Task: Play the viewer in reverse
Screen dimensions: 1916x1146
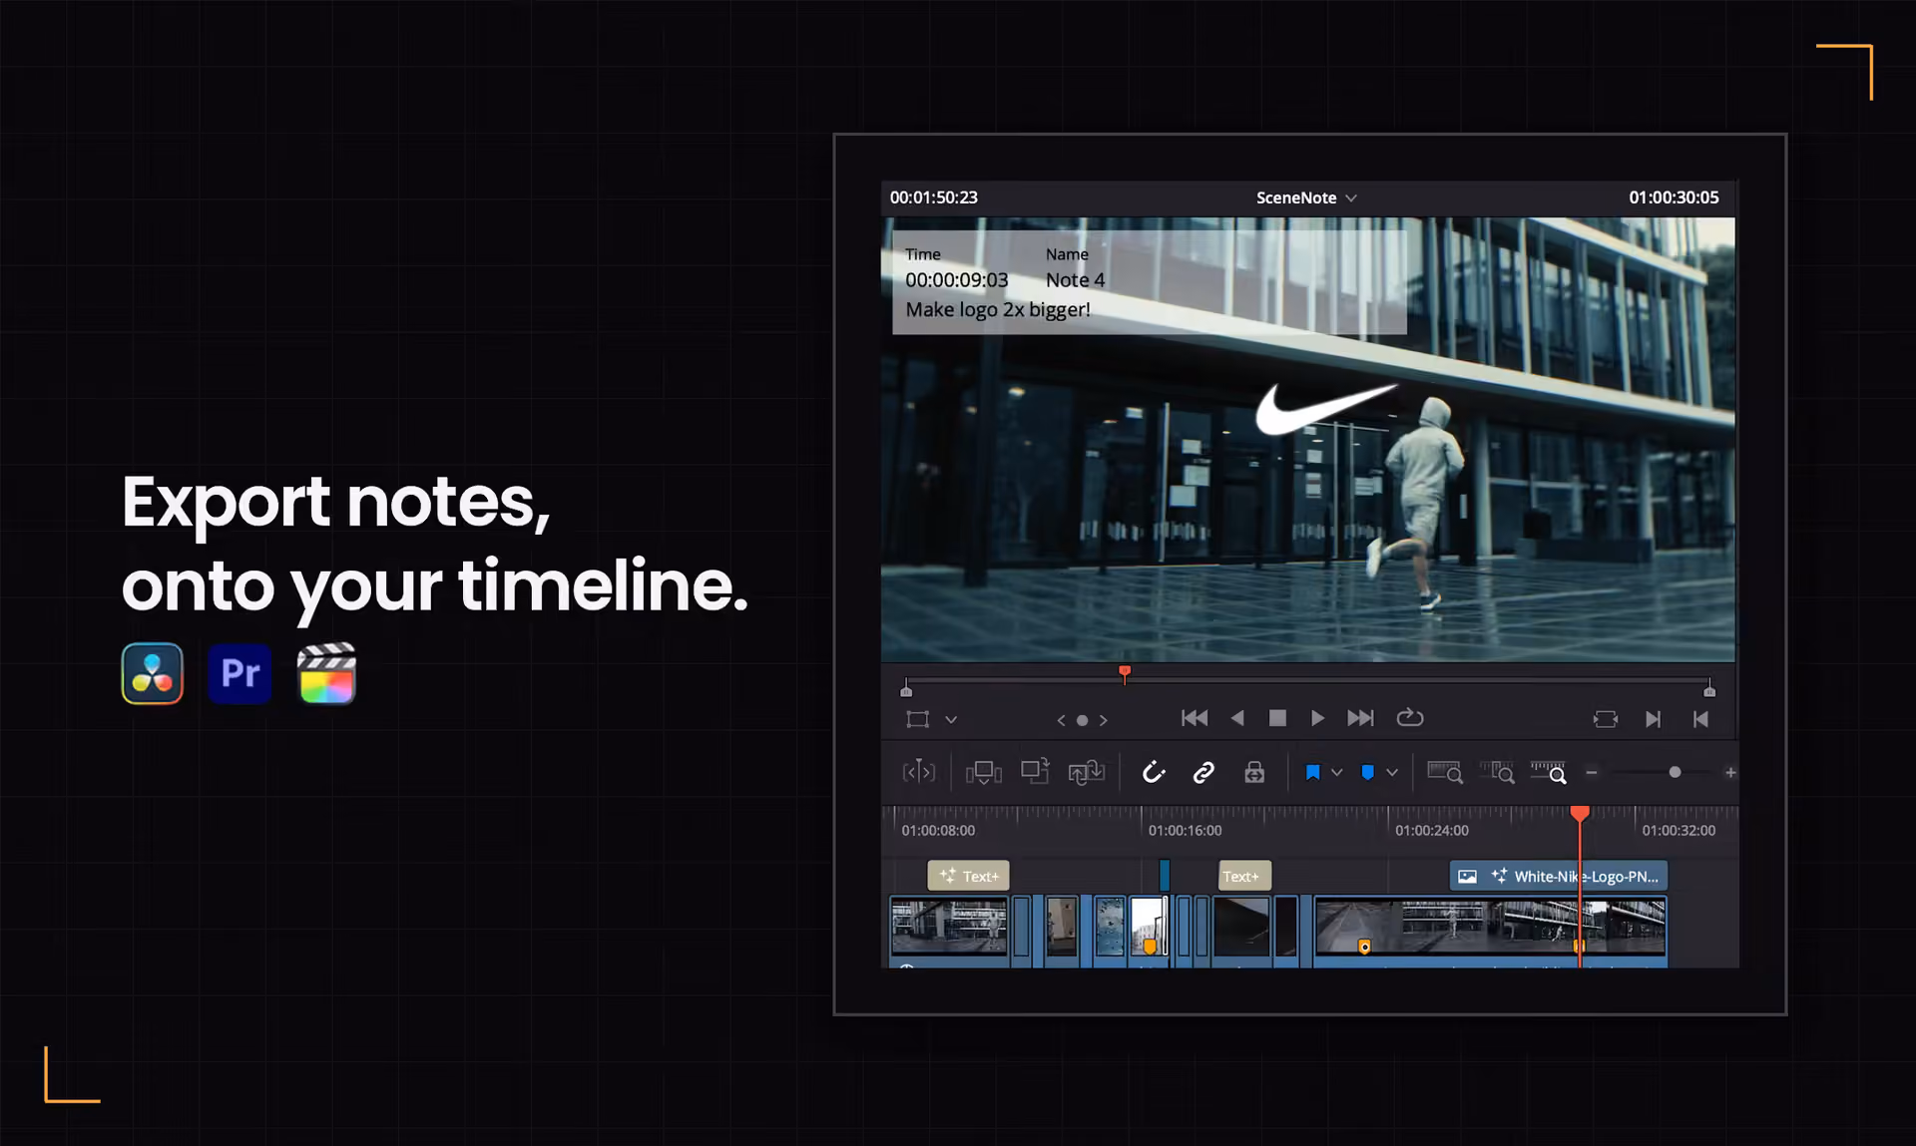Action: [x=1237, y=718]
